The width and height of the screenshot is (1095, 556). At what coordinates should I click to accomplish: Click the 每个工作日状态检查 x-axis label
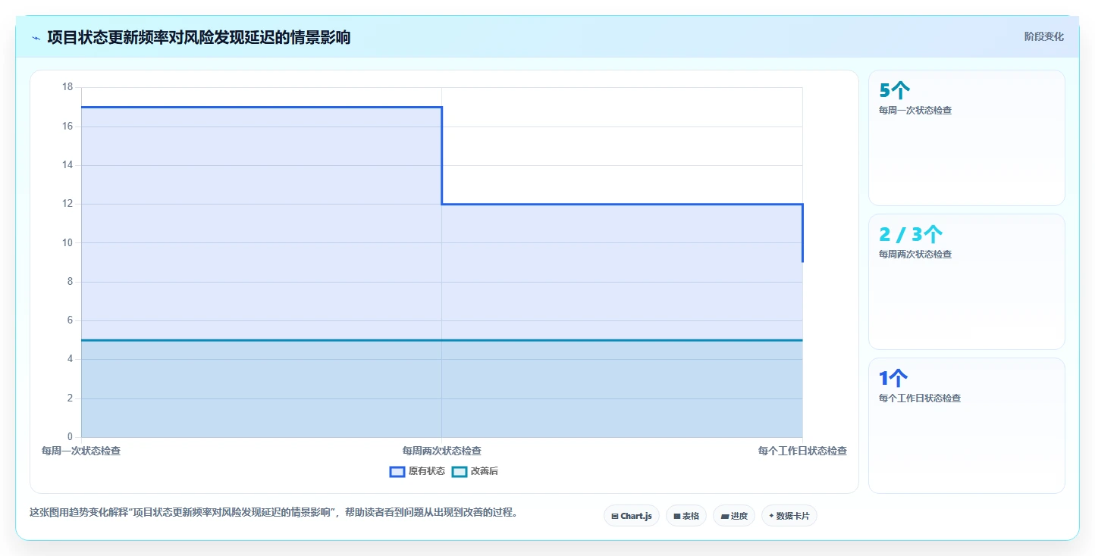[x=802, y=451]
